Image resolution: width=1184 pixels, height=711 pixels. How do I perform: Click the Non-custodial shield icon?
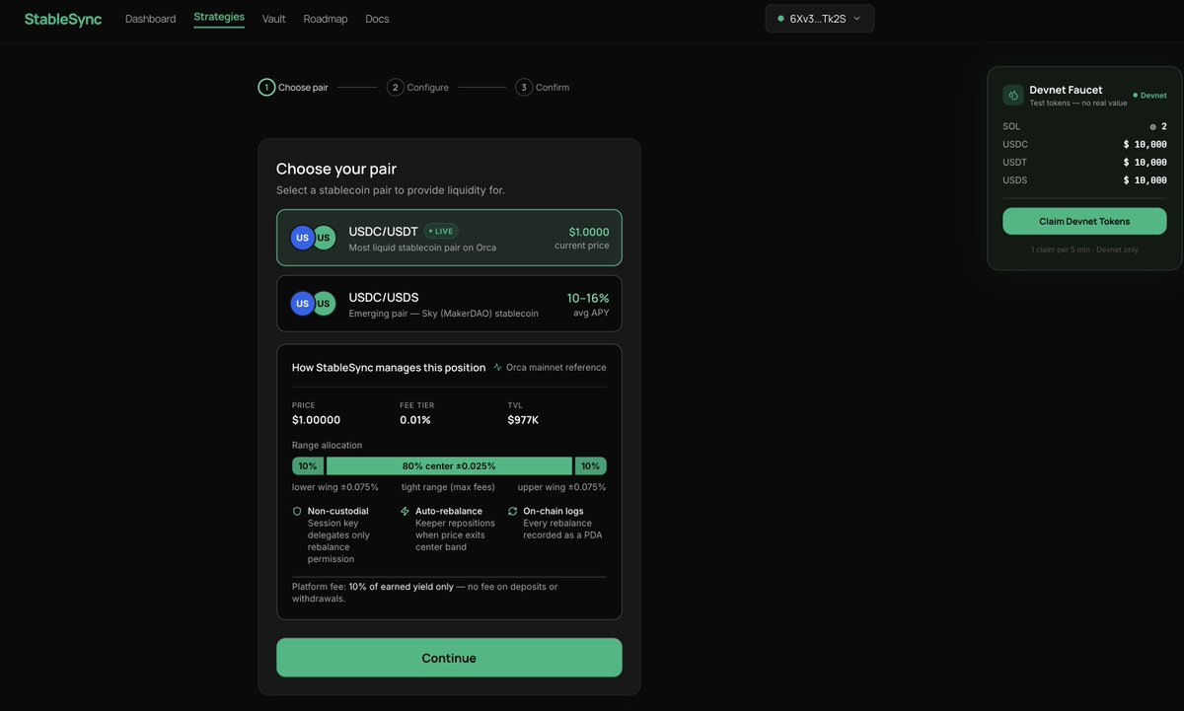pos(297,511)
